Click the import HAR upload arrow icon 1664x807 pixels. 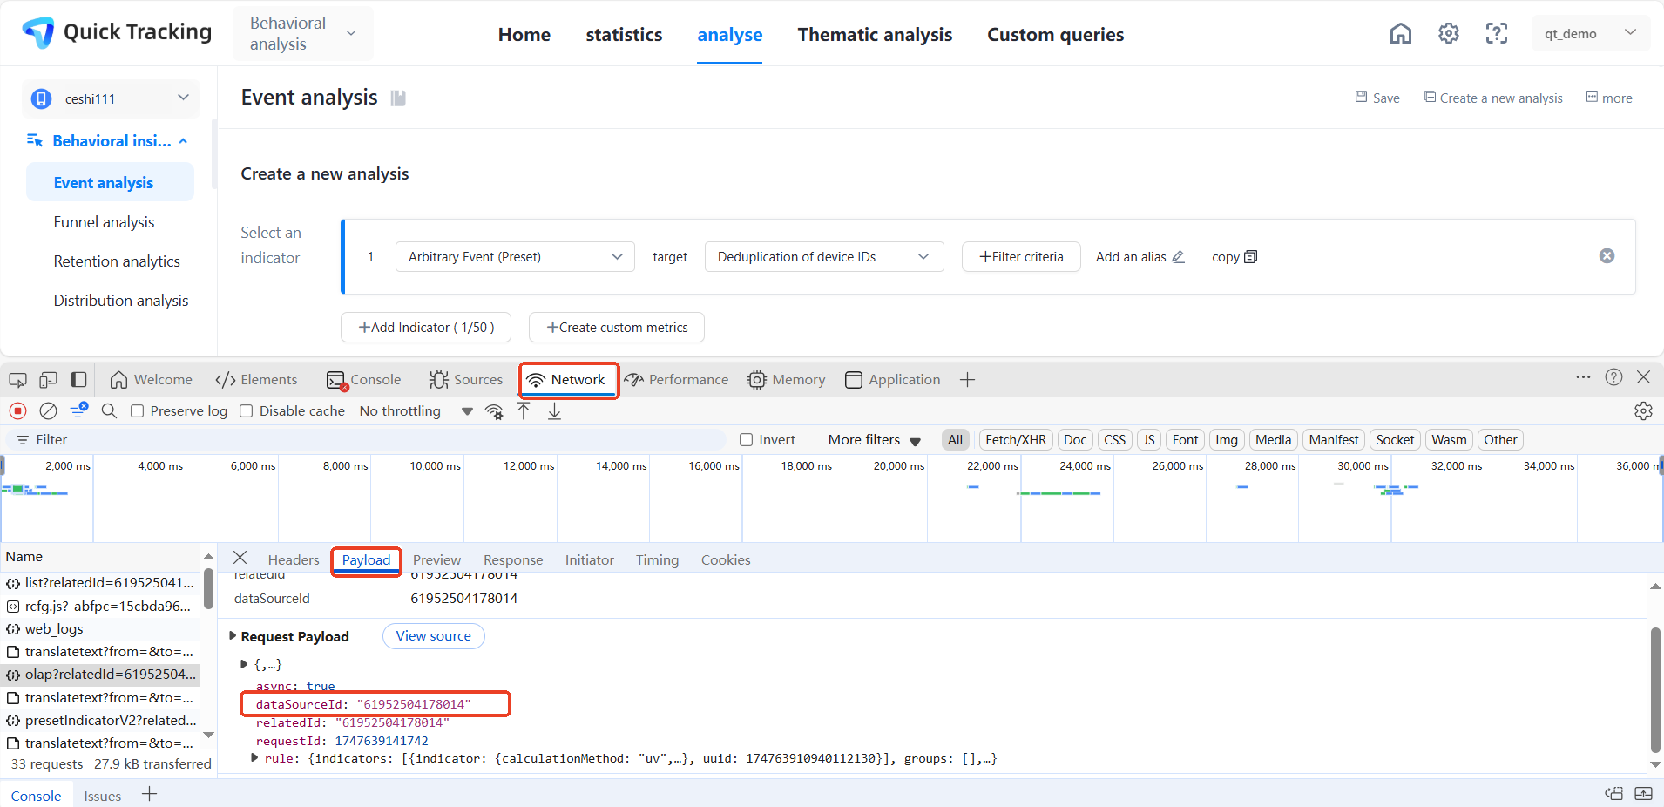524,411
